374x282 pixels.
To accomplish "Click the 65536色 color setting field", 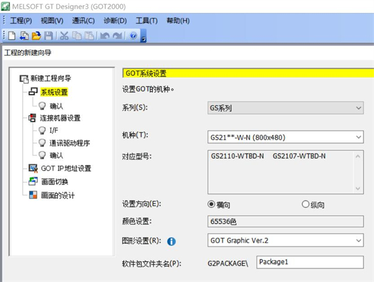I will click(285, 222).
